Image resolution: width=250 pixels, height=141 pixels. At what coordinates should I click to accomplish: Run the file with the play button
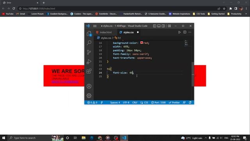click(179, 32)
